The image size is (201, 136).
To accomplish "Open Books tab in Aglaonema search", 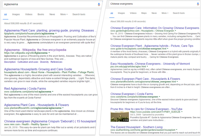I will point(41,14).
